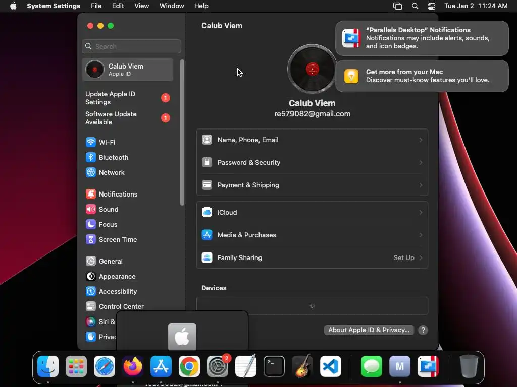
Task: Open Name, Phone, Email row
Action: coord(312,140)
